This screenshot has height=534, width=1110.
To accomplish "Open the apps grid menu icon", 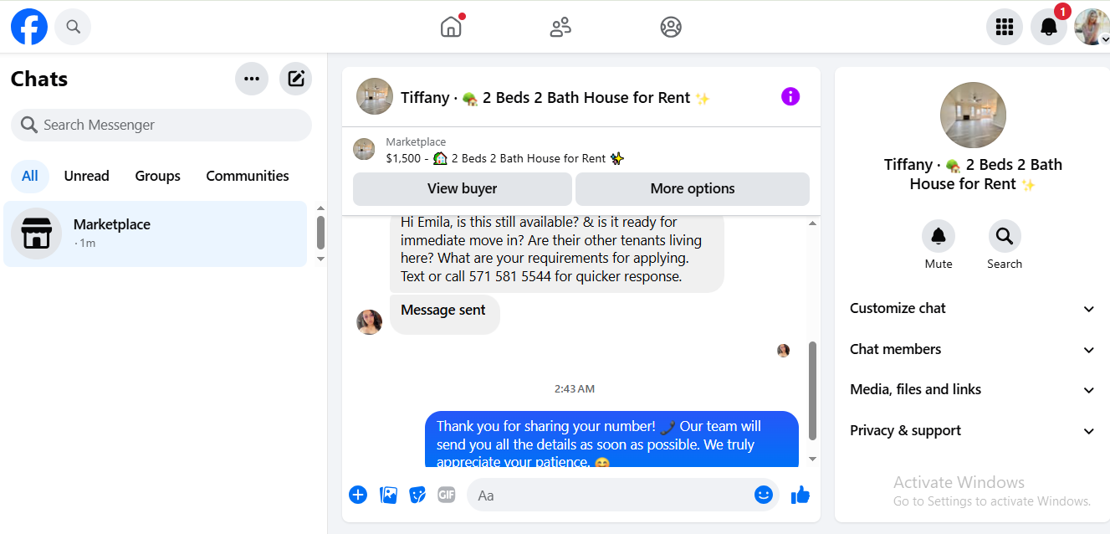I will (1005, 27).
